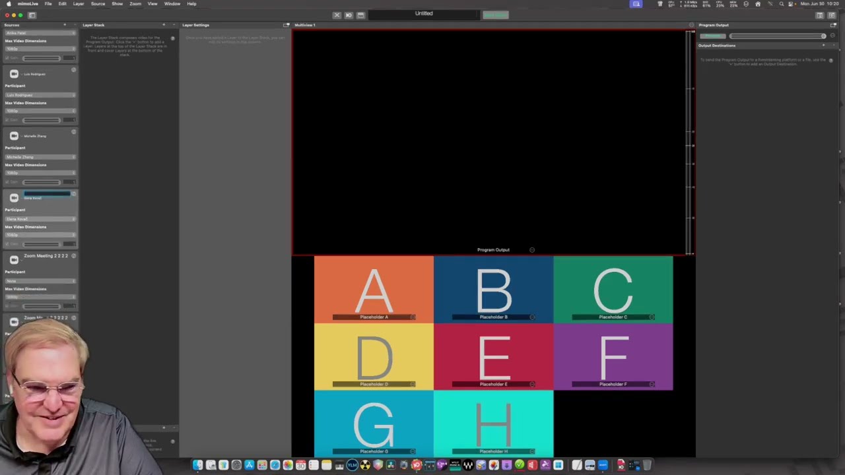Screen dimensions: 845x475
Task: Click the Program Output settings icon under preview
Action: [x=532, y=250]
